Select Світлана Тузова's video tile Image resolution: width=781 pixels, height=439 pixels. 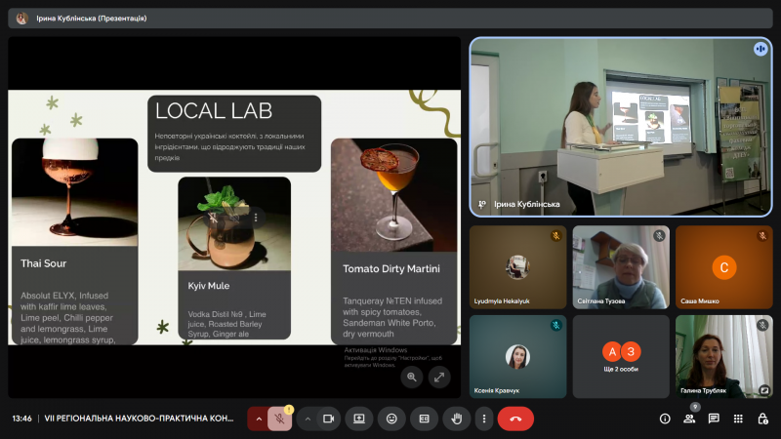[x=621, y=267]
